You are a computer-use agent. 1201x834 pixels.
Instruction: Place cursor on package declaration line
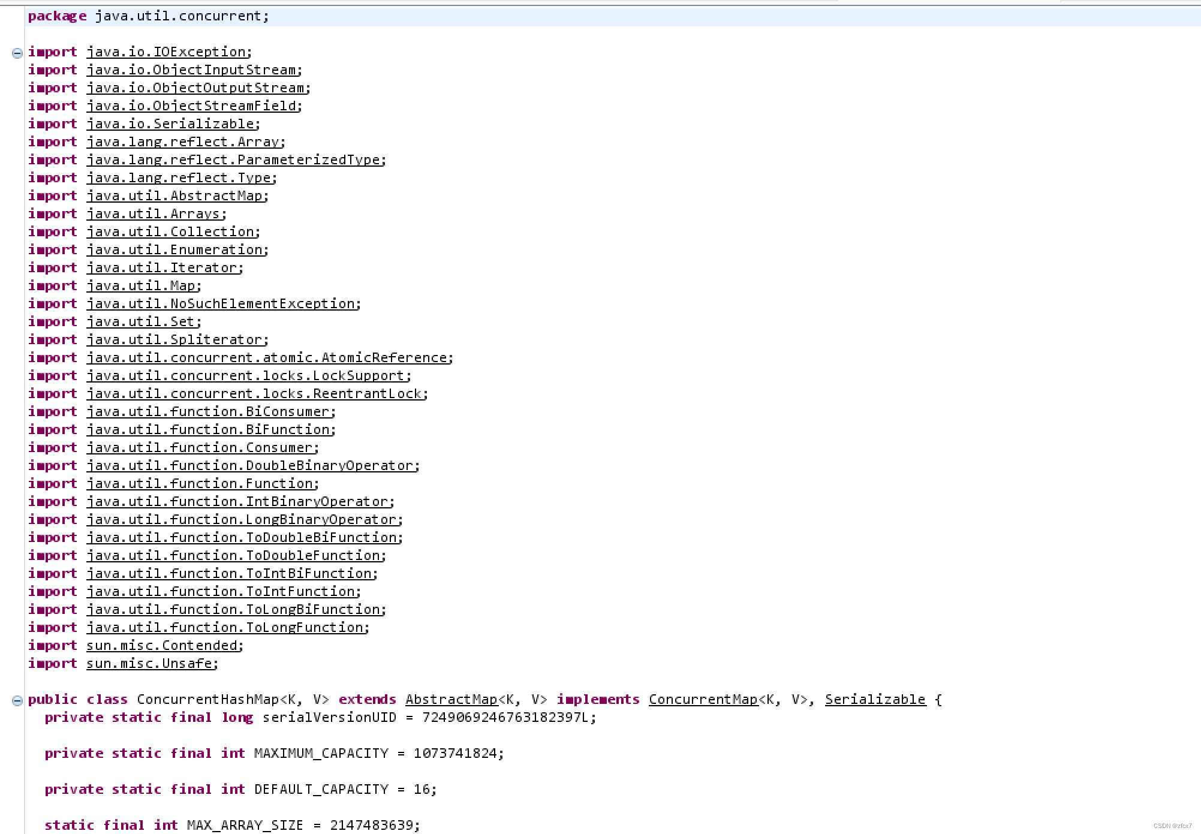(180, 16)
